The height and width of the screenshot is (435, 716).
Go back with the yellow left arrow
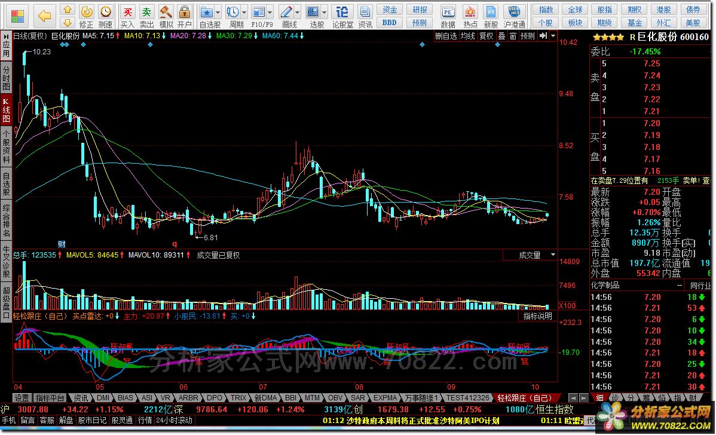[x=44, y=17]
